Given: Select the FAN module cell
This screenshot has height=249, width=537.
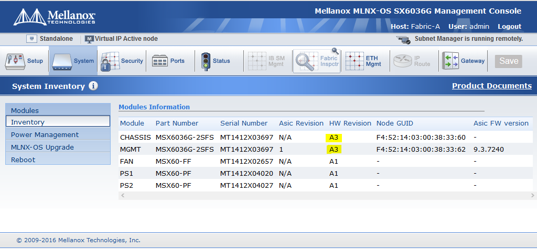Looking at the screenshot, I should (x=127, y=161).
